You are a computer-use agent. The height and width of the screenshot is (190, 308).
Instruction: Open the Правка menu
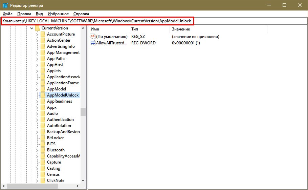click(24, 14)
